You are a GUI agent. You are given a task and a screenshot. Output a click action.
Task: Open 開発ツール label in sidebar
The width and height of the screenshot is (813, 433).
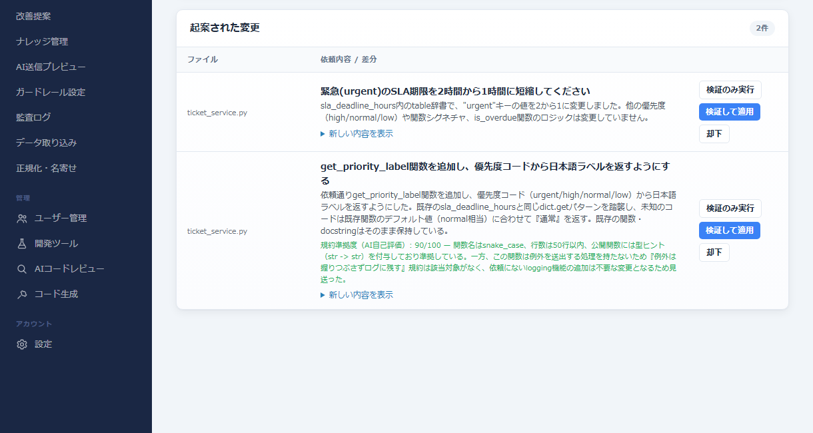point(56,243)
